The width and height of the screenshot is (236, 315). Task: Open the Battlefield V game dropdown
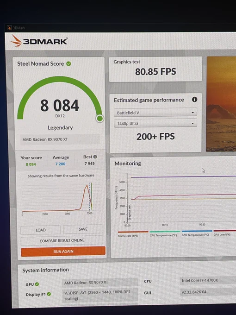point(155,113)
